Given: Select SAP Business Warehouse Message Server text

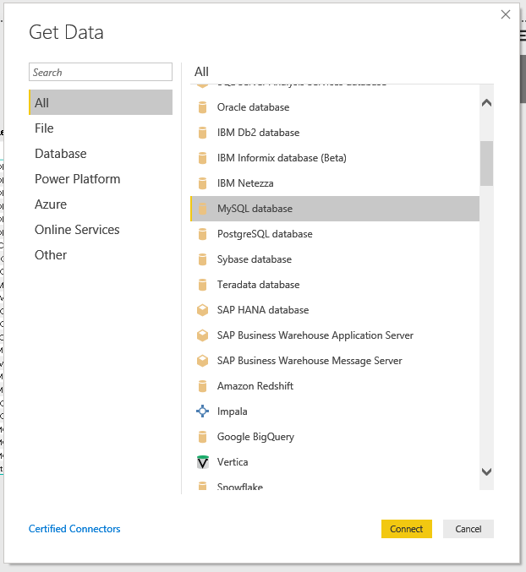Looking at the screenshot, I should coord(310,361).
